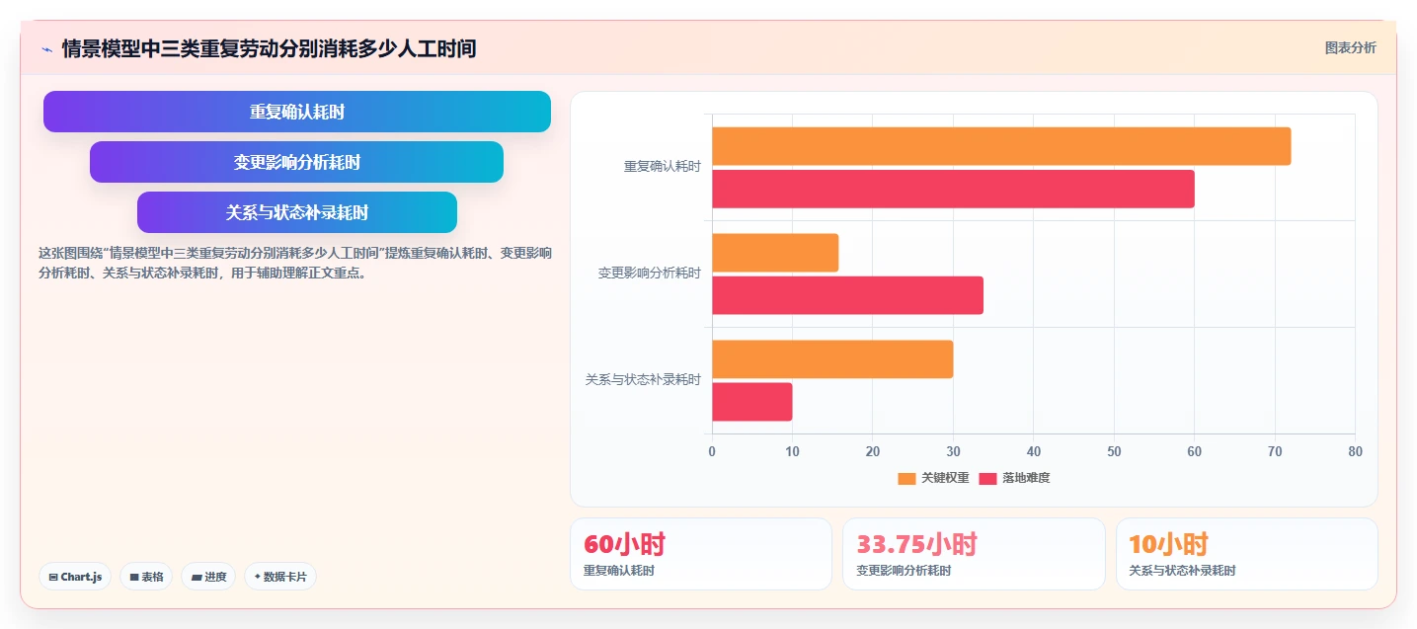Open the 10小时 data card
Image resolution: width=1417 pixels, height=629 pixels.
[x=1247, y=554]
